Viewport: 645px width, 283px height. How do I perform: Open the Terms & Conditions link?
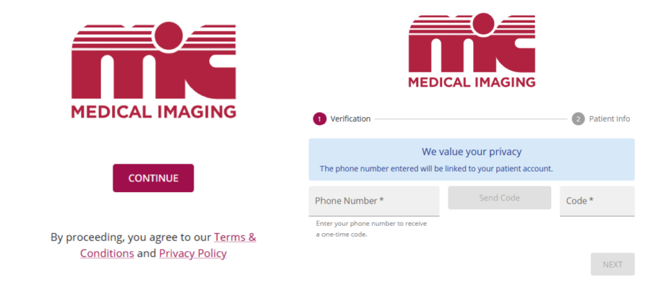click(x=234, y=238)
